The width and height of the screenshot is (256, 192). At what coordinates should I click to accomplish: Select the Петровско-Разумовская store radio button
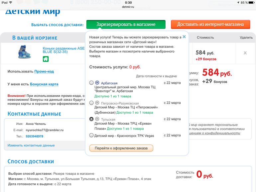point(91,103)
